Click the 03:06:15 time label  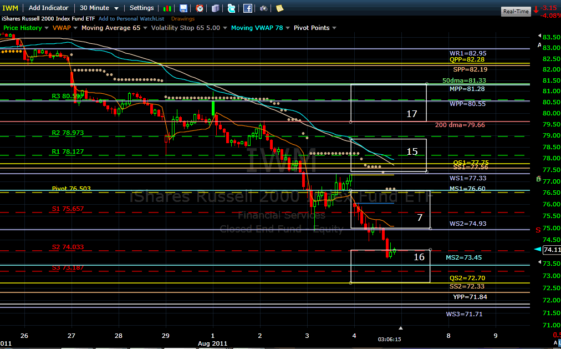point(390,340)
